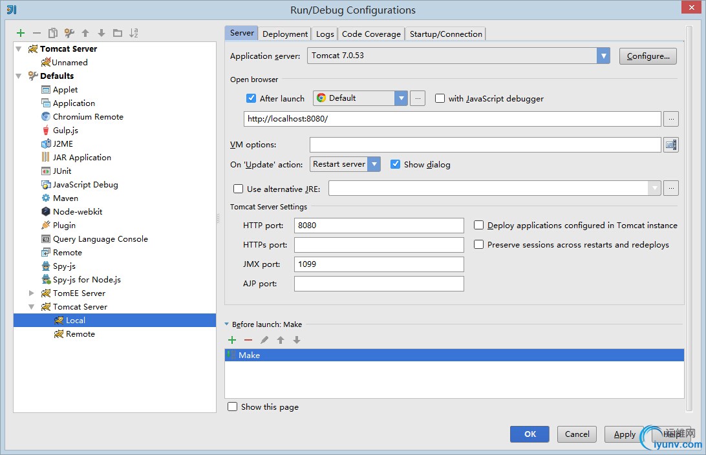Open the edit defaults wrench icon
Image resolution: width=706 pixels, height=455 pixels.
pos(69,33)
